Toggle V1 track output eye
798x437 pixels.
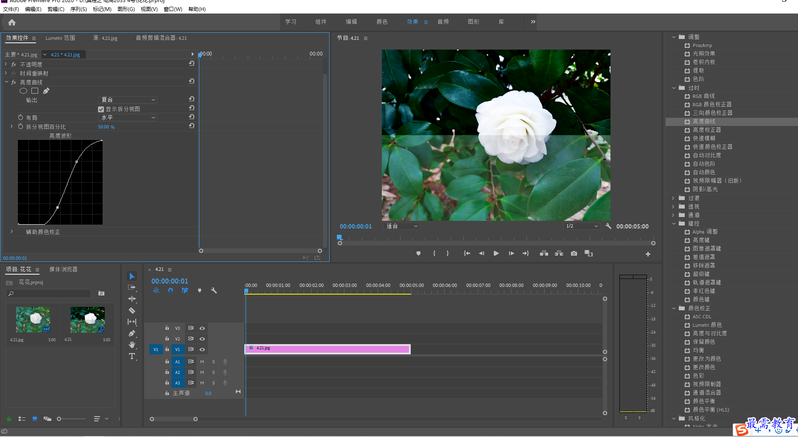click(x=202, y=349)
